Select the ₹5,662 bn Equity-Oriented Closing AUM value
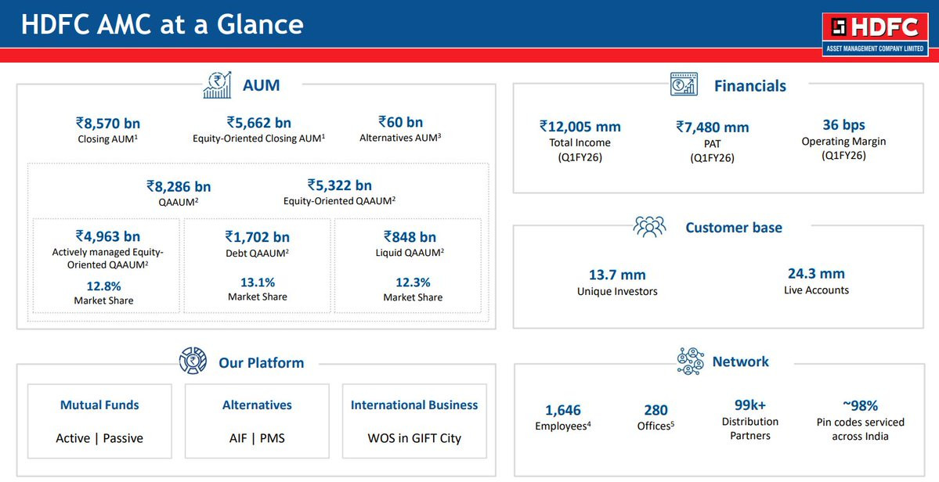The image size is (939, 482). 258,123
